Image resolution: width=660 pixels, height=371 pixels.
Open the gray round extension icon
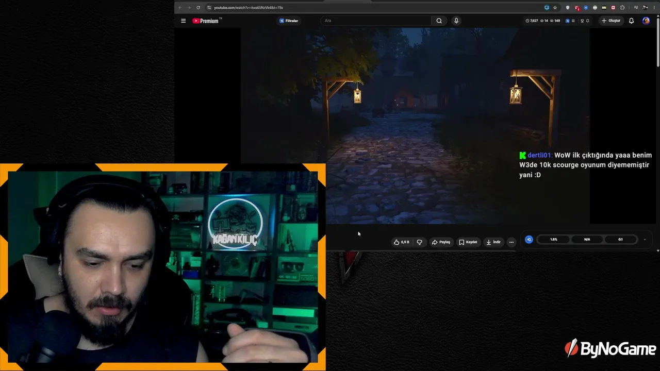click(x=595, y=8)
